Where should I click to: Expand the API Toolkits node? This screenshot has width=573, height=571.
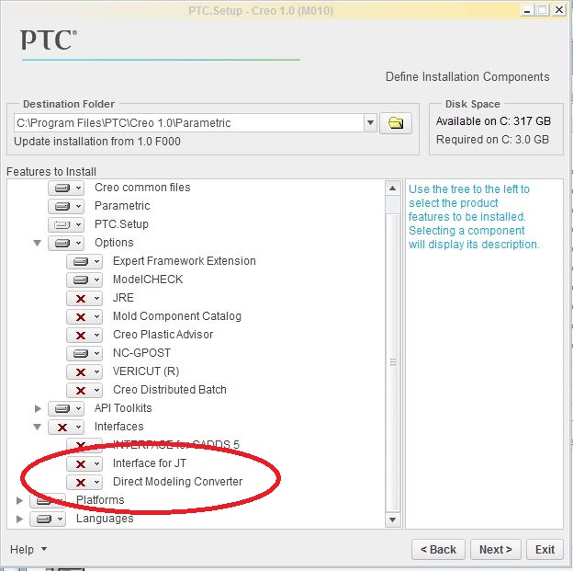(38, 408)
